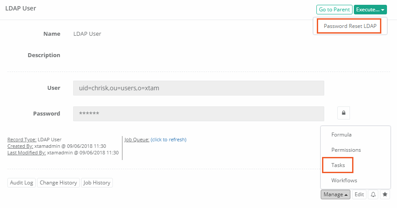Viewport: 397px width, 208px height.
Task: Click the Edit button
Action: pyautogui.click(x=359, y=194)
